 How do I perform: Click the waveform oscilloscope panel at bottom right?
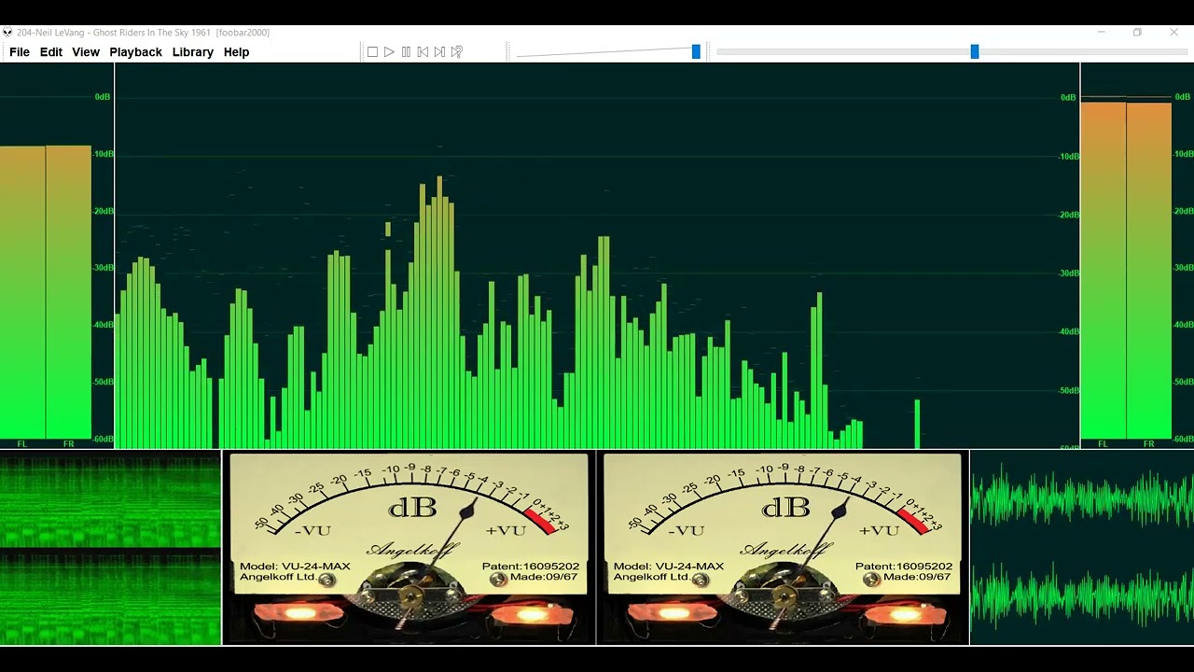click(x=1082, y=548)
